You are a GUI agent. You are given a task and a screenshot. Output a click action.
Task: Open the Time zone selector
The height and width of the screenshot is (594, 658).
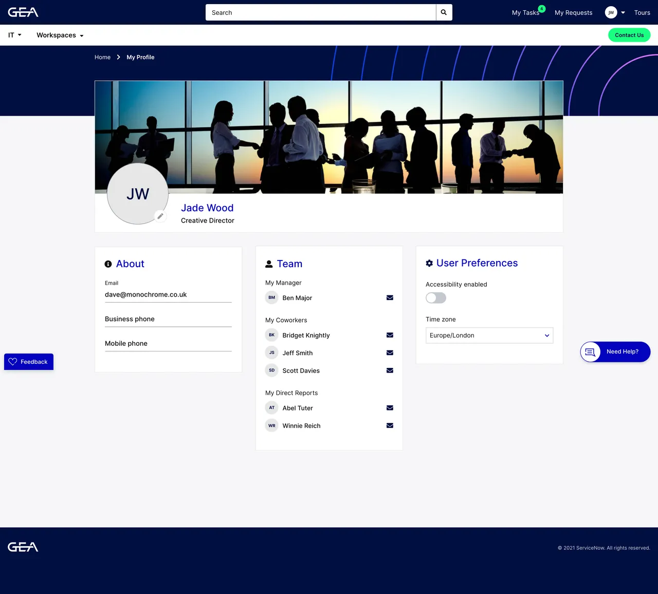coord(489,335)
